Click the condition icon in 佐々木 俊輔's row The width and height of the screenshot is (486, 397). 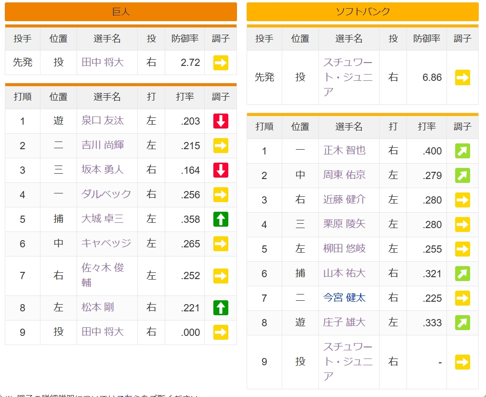pyautogui.click(x=221, y=276)
